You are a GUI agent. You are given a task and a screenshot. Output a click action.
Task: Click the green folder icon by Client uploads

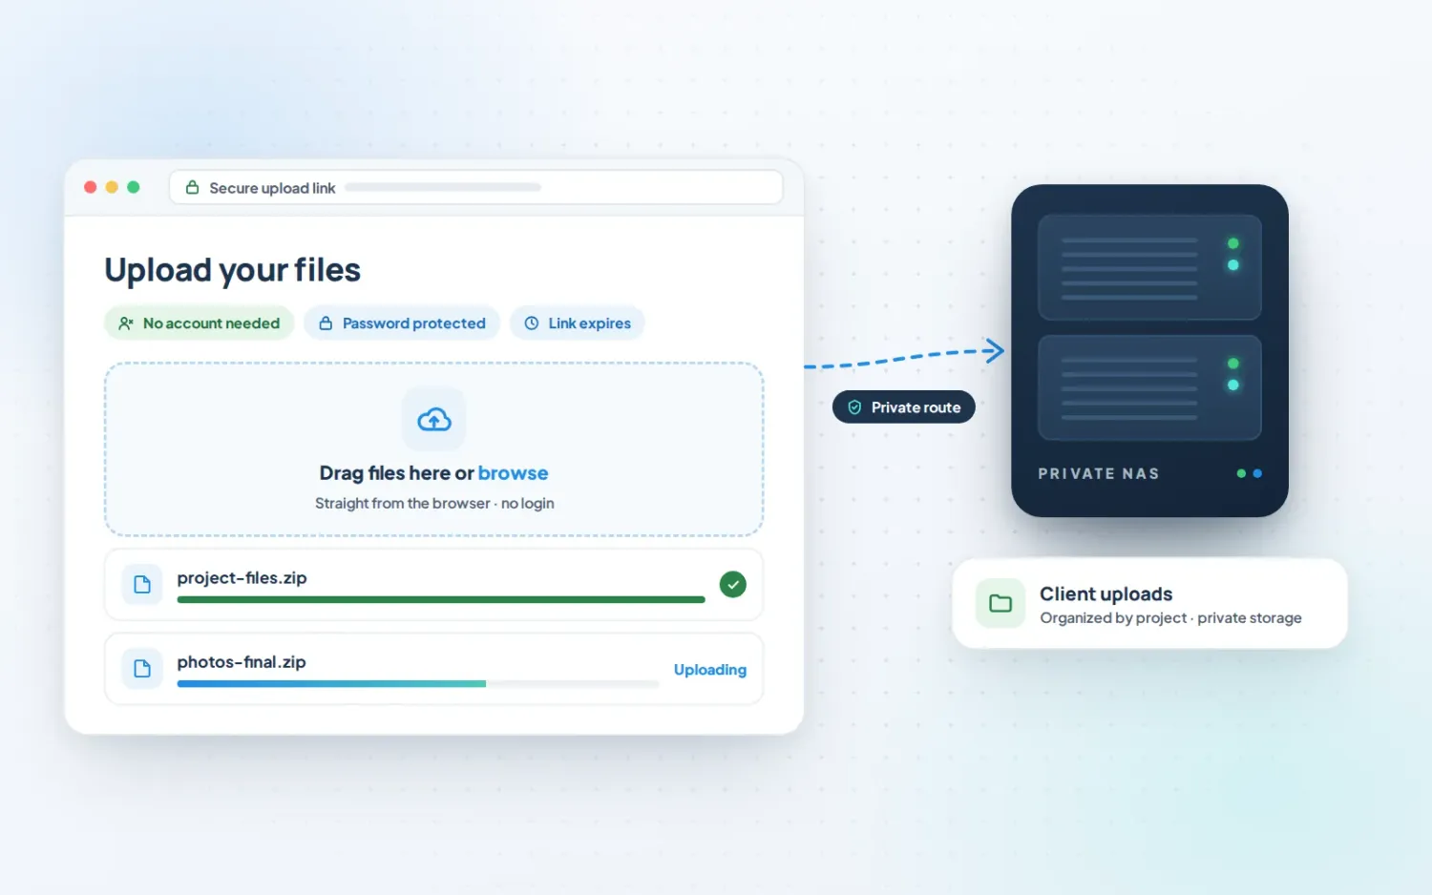tap(1000, 603)
